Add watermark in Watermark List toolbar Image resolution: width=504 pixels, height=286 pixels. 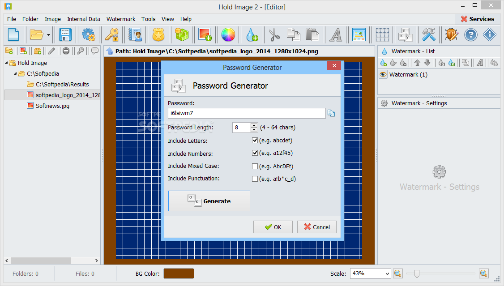[383, 63]
